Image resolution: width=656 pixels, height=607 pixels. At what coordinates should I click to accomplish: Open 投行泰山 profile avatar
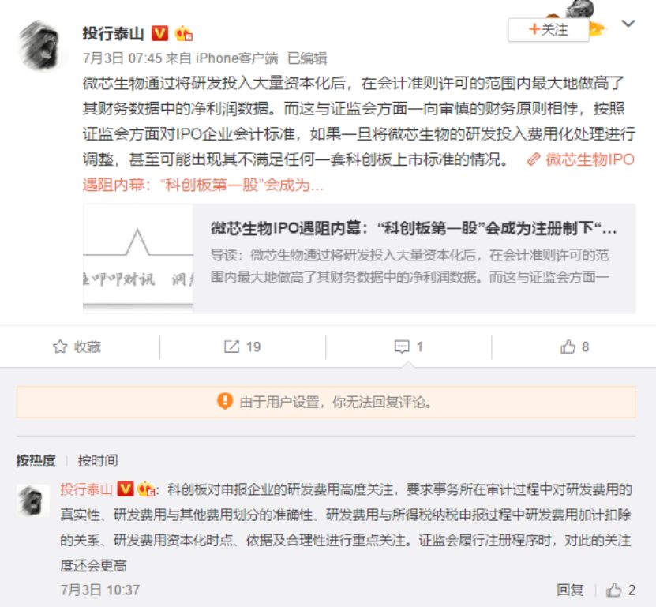click(40, 45)
